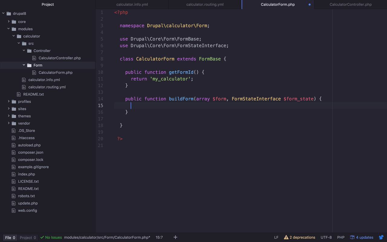This screenshot has width=387, height=242.
Task: Open update.php in the tree
Action: (28, 203)
